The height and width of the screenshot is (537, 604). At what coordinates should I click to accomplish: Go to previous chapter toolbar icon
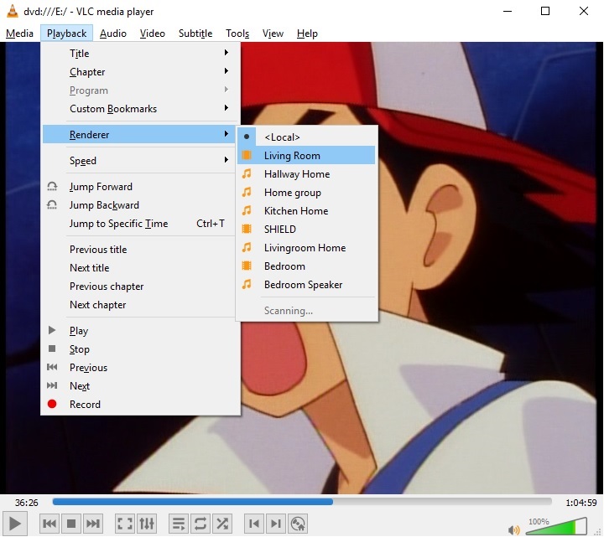click(x=254, y=524)
